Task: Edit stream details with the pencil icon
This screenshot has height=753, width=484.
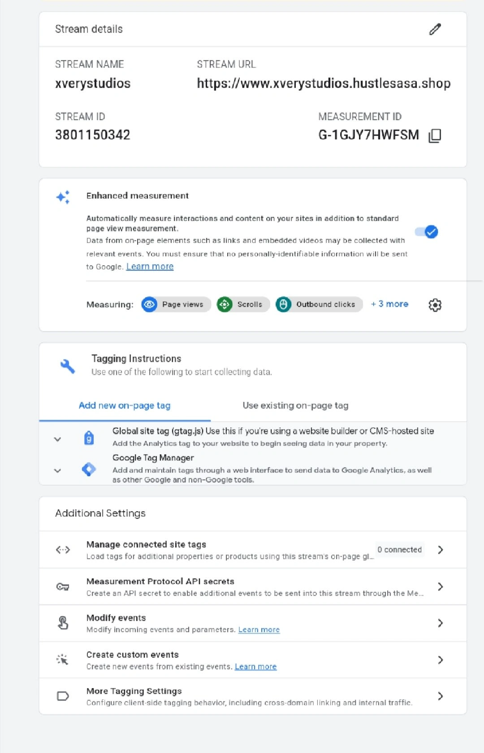Action: click(435, 29)
